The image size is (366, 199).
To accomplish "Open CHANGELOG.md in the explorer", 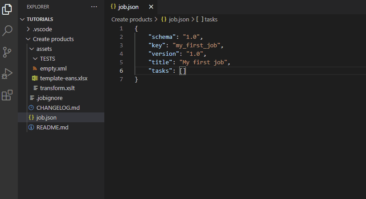I will click(x=58, y=108).
